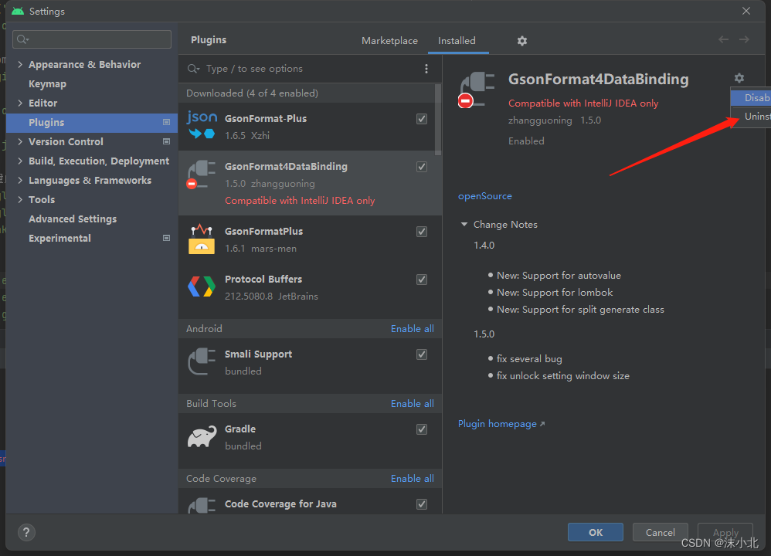Uncheck the Smali Support plugin
Image resolution: width=771 pixels, height=556 pixels.
point(422,354)
